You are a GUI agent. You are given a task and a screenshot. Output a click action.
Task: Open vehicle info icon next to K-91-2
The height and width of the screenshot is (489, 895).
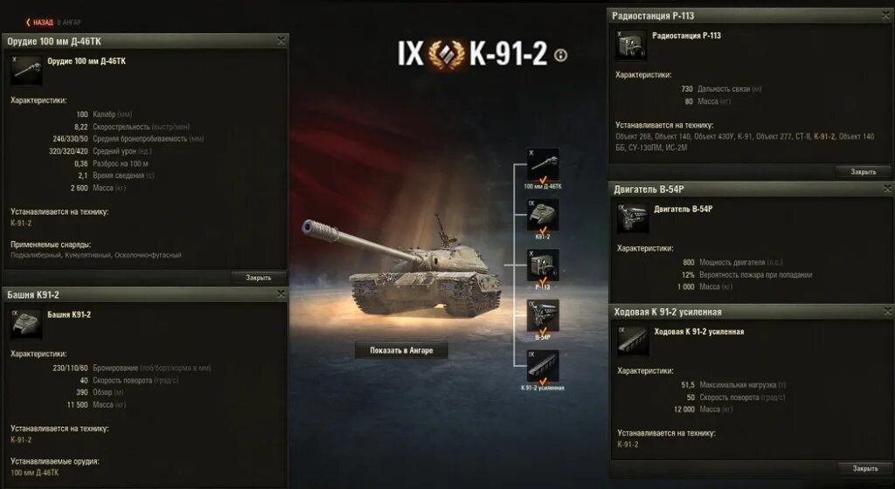pos(561,55)
